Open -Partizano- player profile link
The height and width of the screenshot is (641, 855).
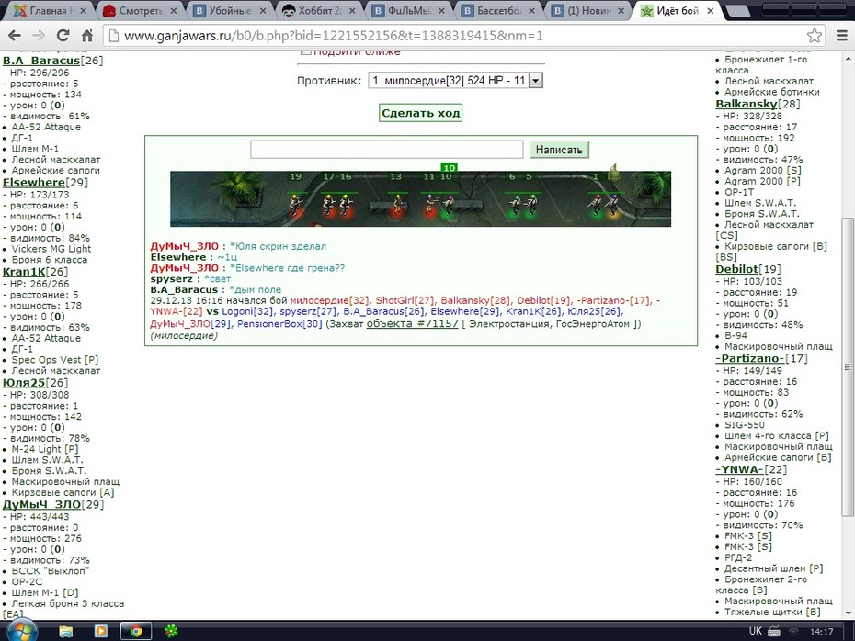tap(750, 359)
